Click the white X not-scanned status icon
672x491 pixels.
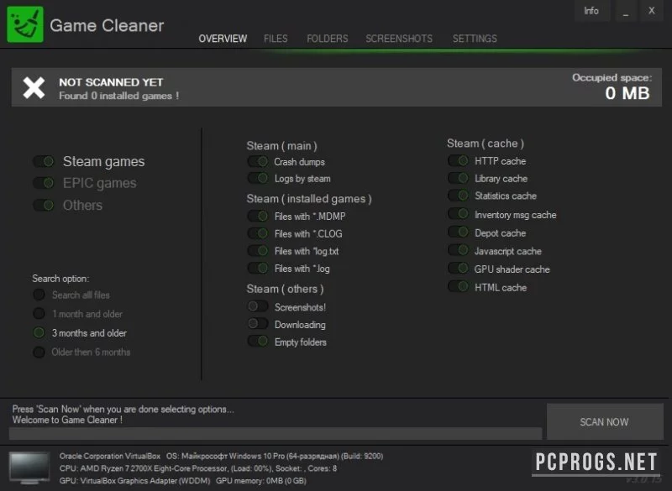pyautogui.click(x=34, y=88)
